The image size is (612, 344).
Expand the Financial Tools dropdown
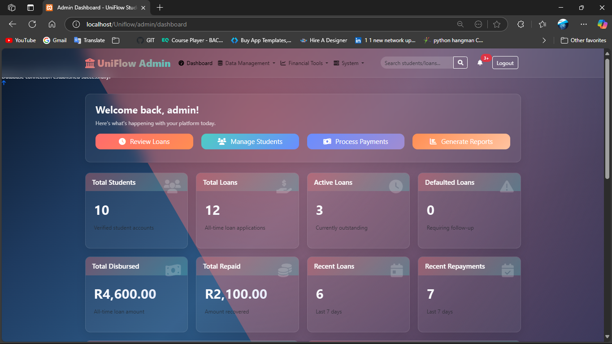304,63
